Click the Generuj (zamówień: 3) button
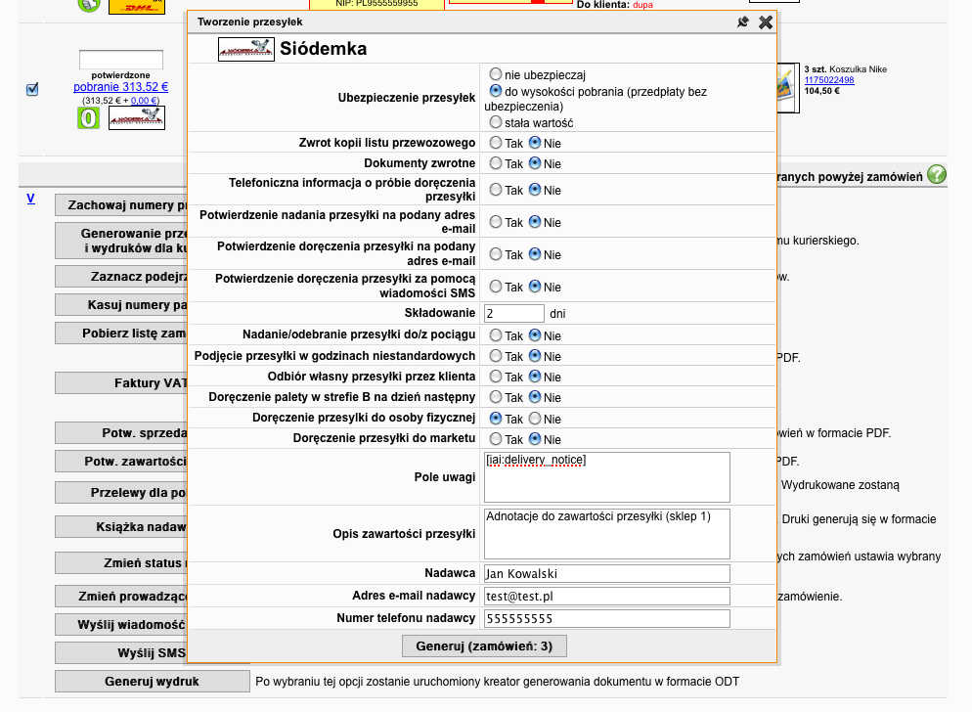Image resolution: width=972 pixels, height=712 pixels. tap(484, 646)
